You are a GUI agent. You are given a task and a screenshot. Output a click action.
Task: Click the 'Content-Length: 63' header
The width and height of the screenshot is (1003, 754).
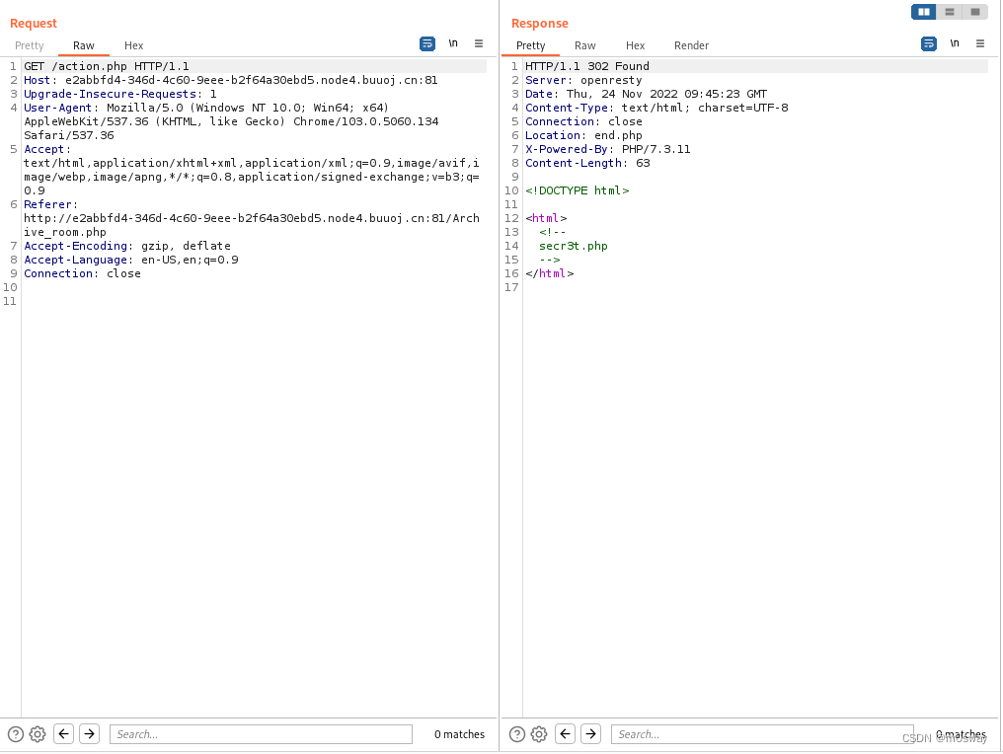pos(587,163)
